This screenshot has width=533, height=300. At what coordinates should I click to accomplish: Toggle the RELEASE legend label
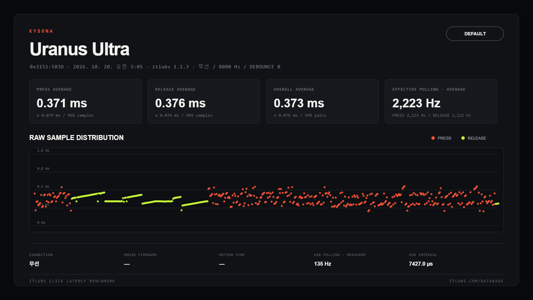477,138
